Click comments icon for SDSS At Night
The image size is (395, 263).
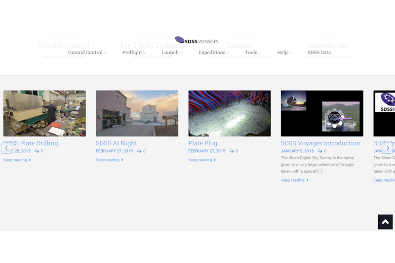click(139, 151)
